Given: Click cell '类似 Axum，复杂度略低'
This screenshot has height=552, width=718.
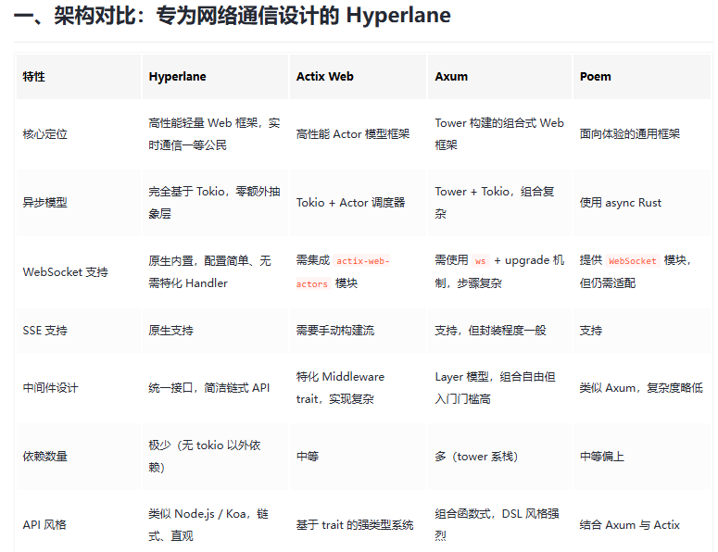Looking at the screenshot, I should [641, 388].
